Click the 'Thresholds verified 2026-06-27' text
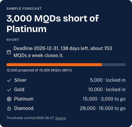132x127 pixels. pos(31,118)
